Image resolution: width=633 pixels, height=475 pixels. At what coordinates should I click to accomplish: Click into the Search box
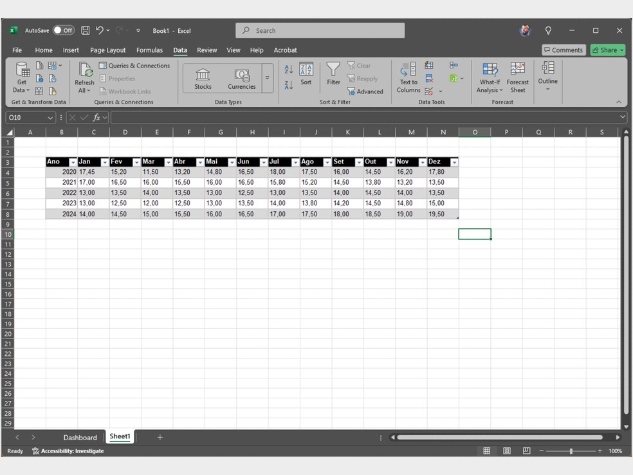(x=320, y=30)
